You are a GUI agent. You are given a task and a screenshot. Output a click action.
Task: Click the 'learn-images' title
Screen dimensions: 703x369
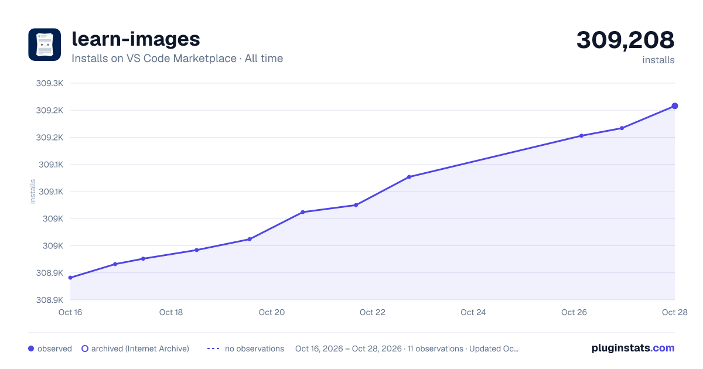pos(136,39)
